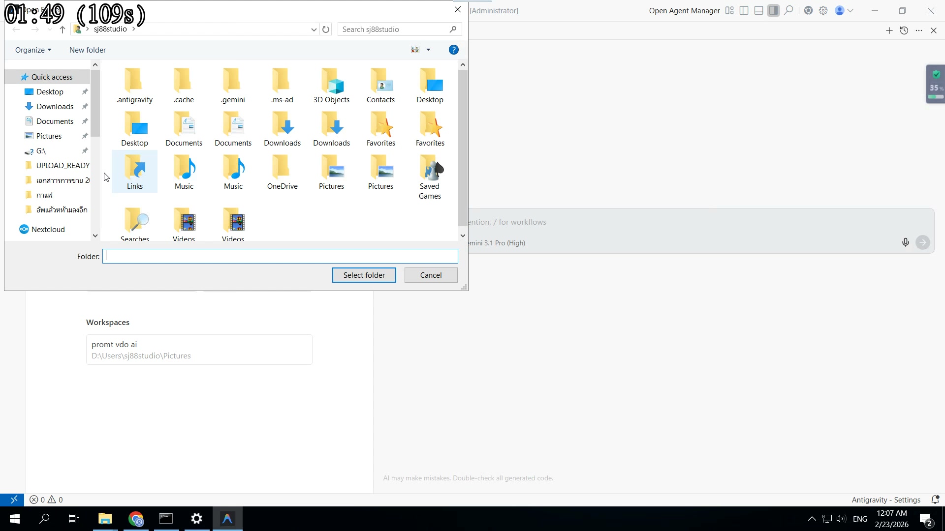Click the refresh button in address bar
This screenshot has width=945, height=531.
point(326,29)
